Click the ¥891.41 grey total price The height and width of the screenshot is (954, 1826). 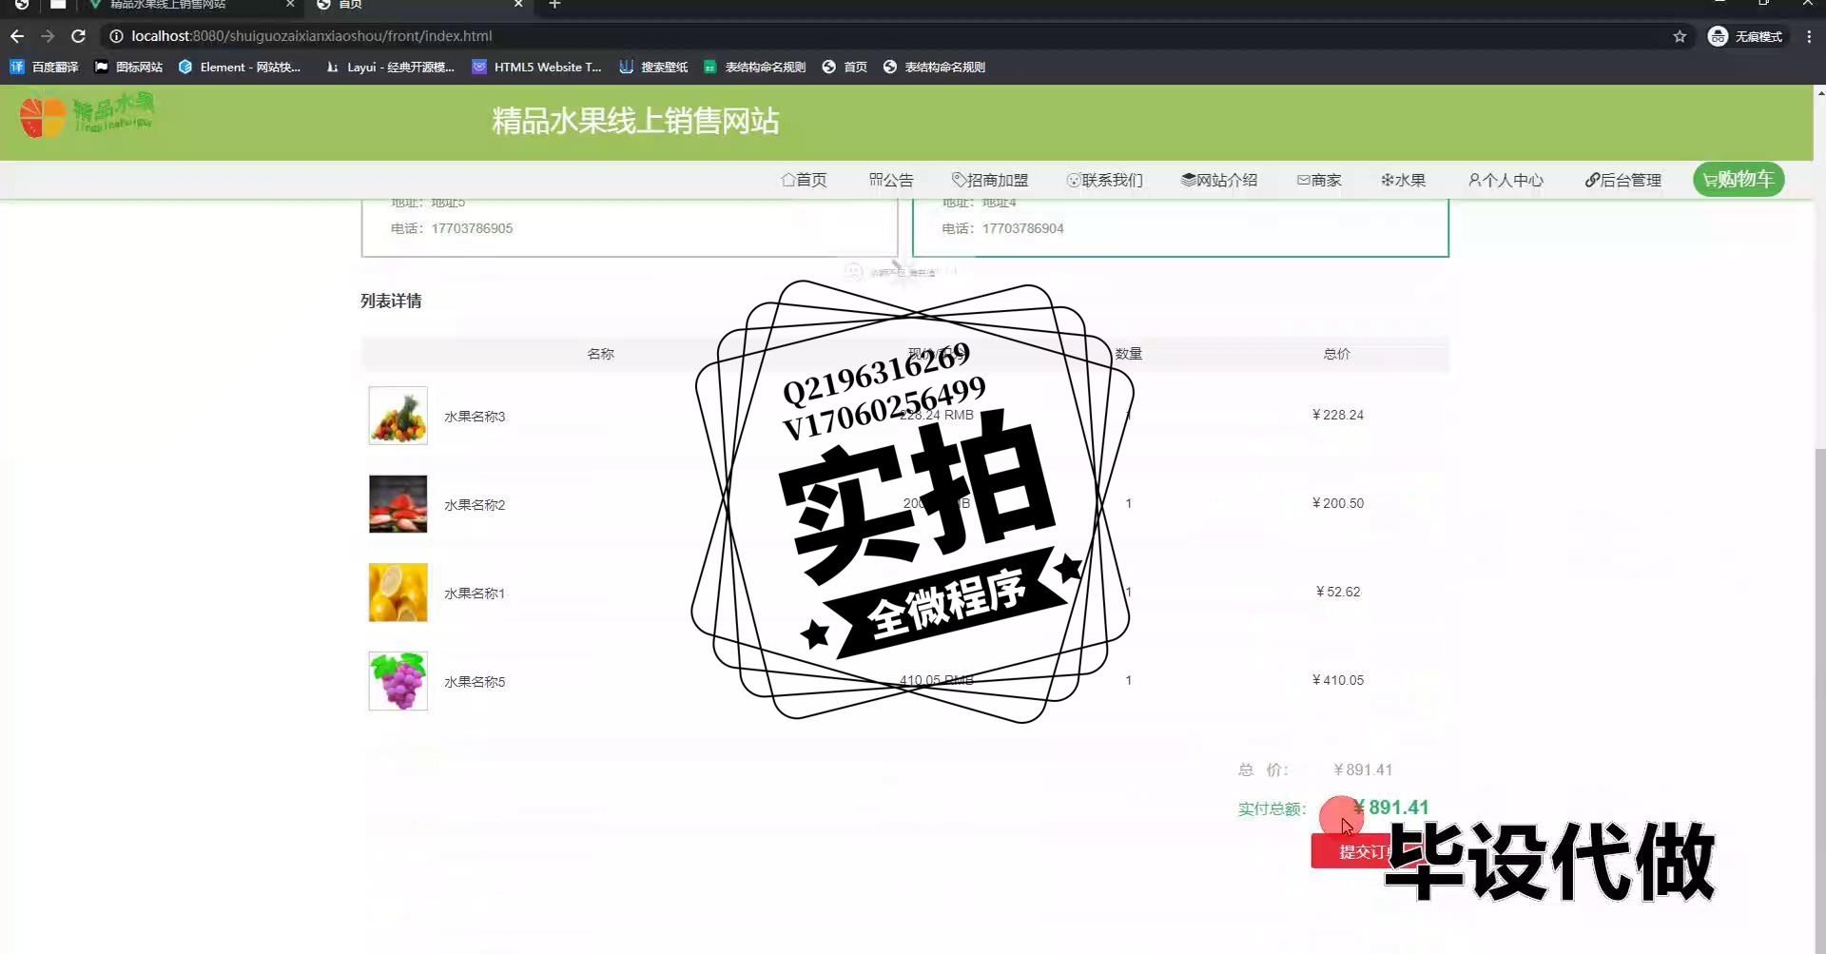point(1363,769)
